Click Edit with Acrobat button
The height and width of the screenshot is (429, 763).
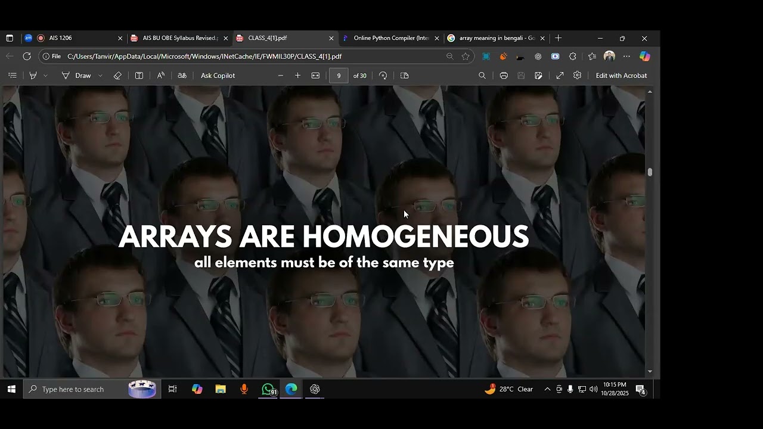point(621,76)
